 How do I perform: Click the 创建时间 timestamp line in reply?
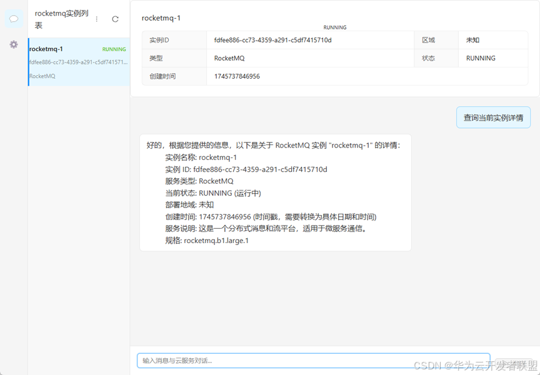click(271, 217)
